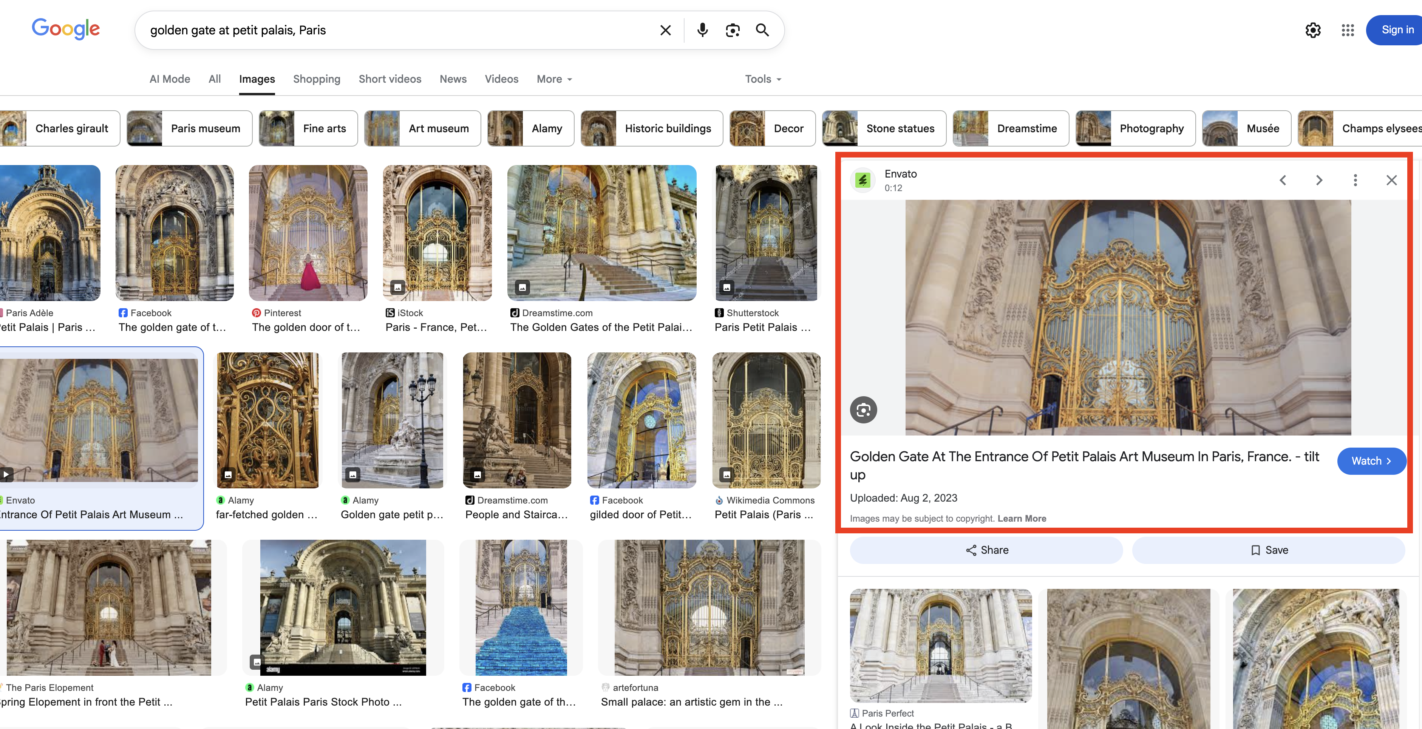Clear the search box with X icon
This screenshot has height=729, width=1422.
point(666,30)
